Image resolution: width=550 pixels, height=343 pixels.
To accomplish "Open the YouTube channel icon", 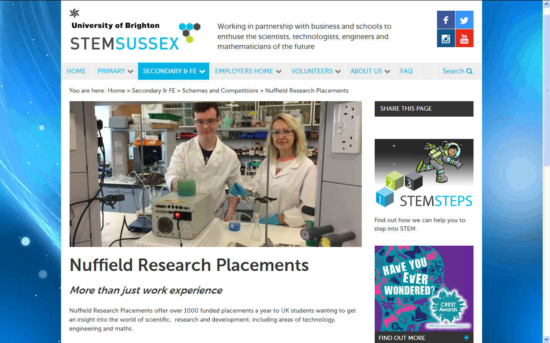I will [464, 38].
